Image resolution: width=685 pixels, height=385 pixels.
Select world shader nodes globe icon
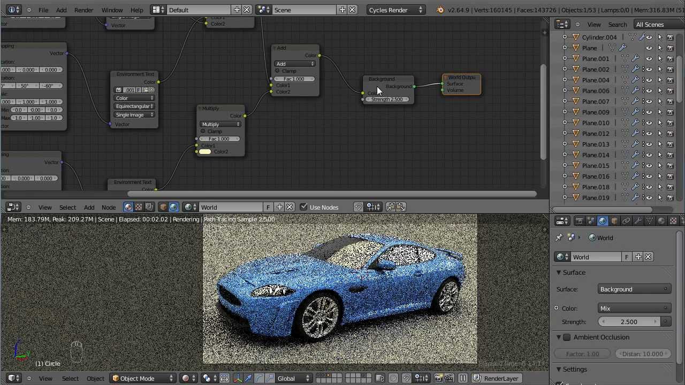(173, 207)
